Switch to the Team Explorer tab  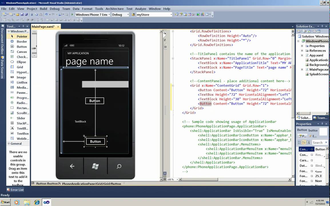320,118
